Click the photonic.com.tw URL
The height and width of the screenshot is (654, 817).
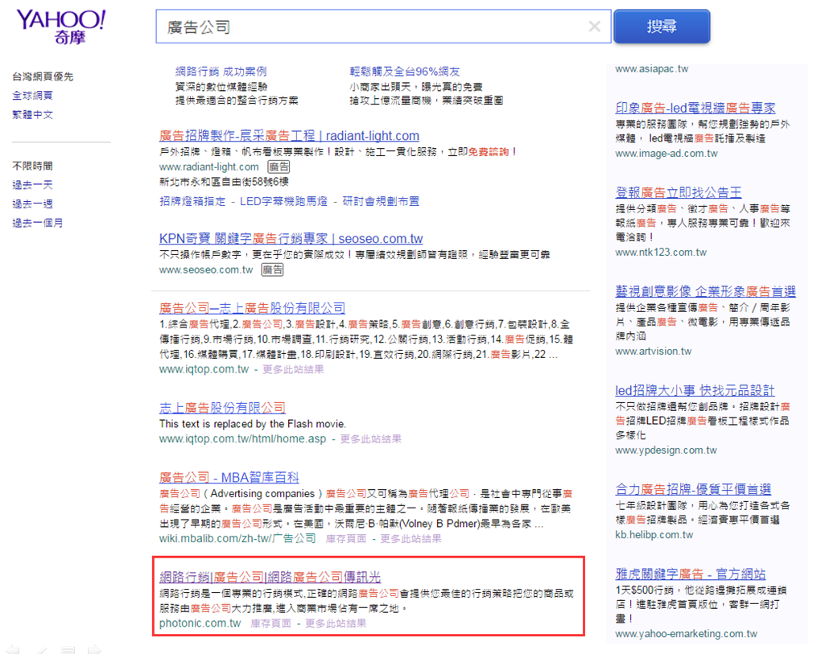pos(200,623)
